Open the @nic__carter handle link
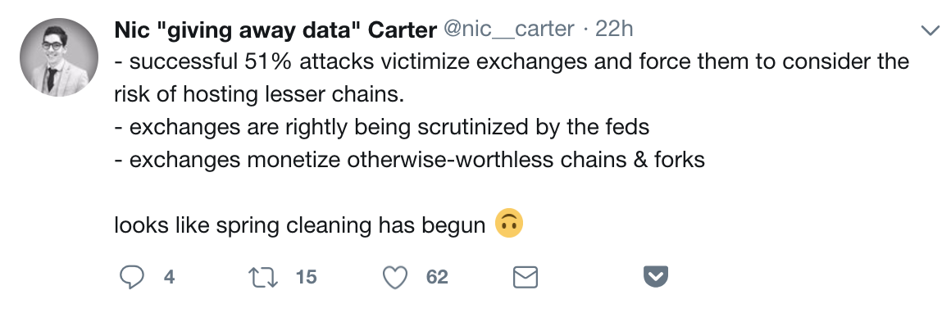 point(509,29)
